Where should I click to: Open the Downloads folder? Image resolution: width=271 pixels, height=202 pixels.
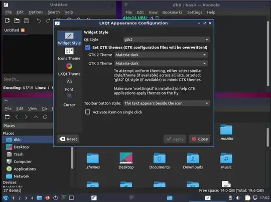[x=193, y=161]
